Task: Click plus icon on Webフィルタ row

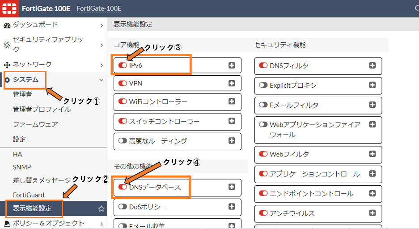Action: pos(372,154)
